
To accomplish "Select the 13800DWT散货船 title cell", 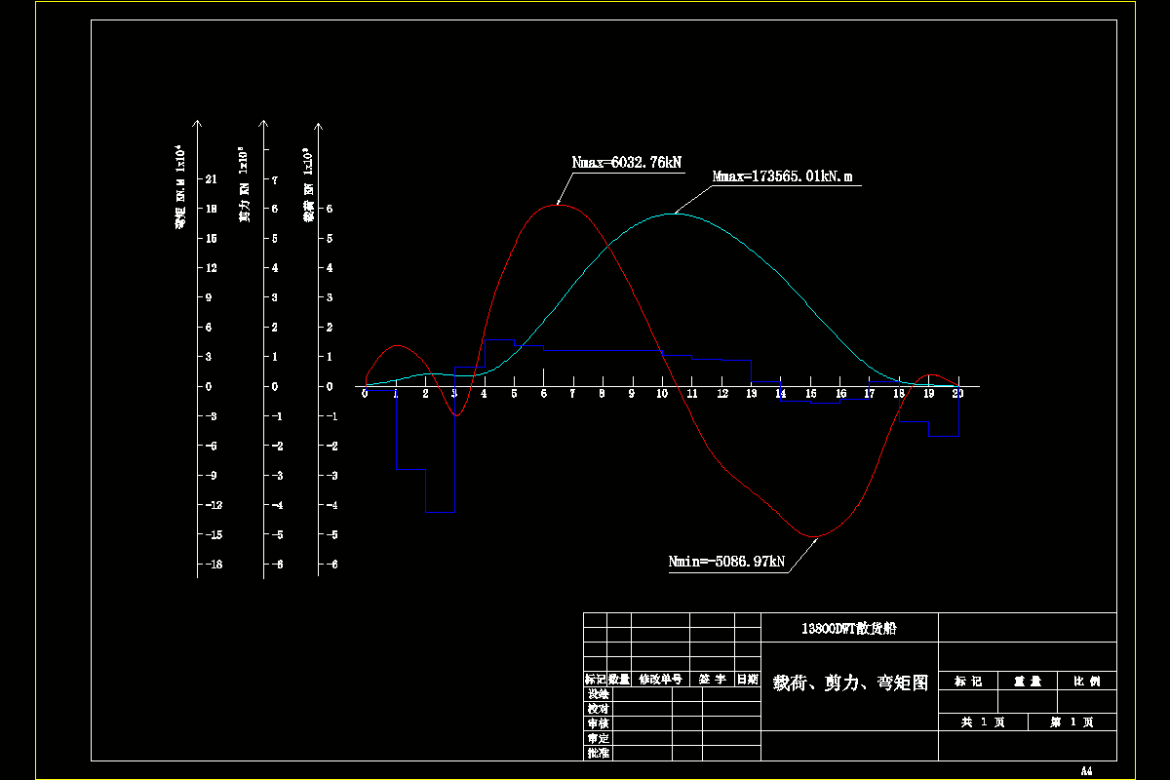I will pos(847,629).
